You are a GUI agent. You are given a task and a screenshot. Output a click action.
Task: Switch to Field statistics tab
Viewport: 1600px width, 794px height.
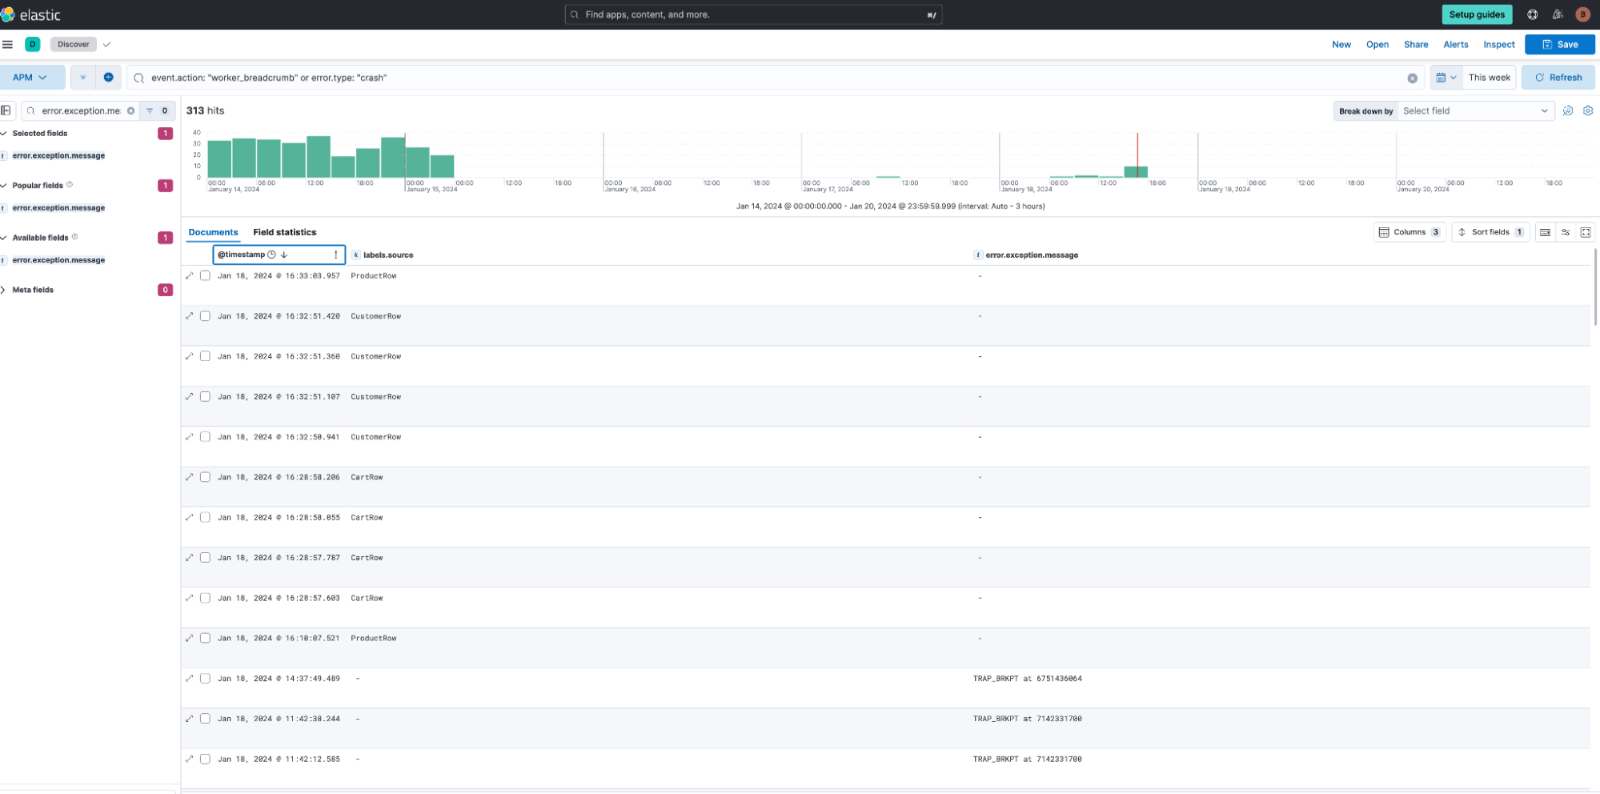click(x=284, y=232)
